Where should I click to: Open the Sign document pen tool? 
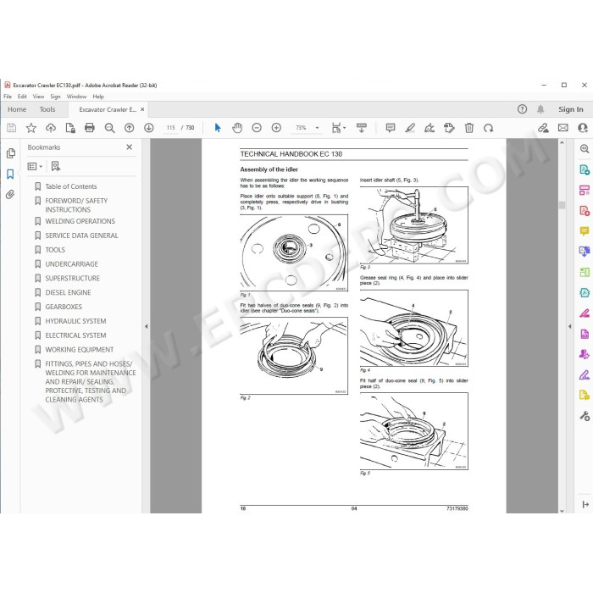coord(430,128)
